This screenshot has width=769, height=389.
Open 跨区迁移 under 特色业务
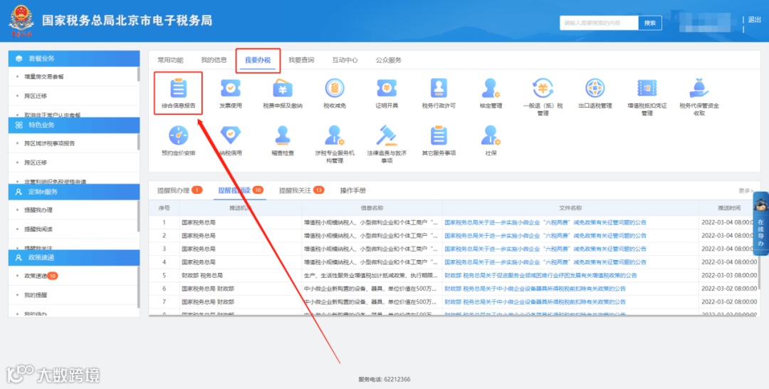pos(36,162)
